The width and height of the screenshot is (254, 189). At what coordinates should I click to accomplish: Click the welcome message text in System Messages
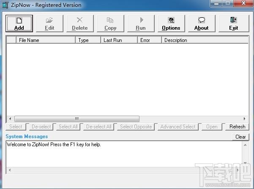click(x=54, y=145)
